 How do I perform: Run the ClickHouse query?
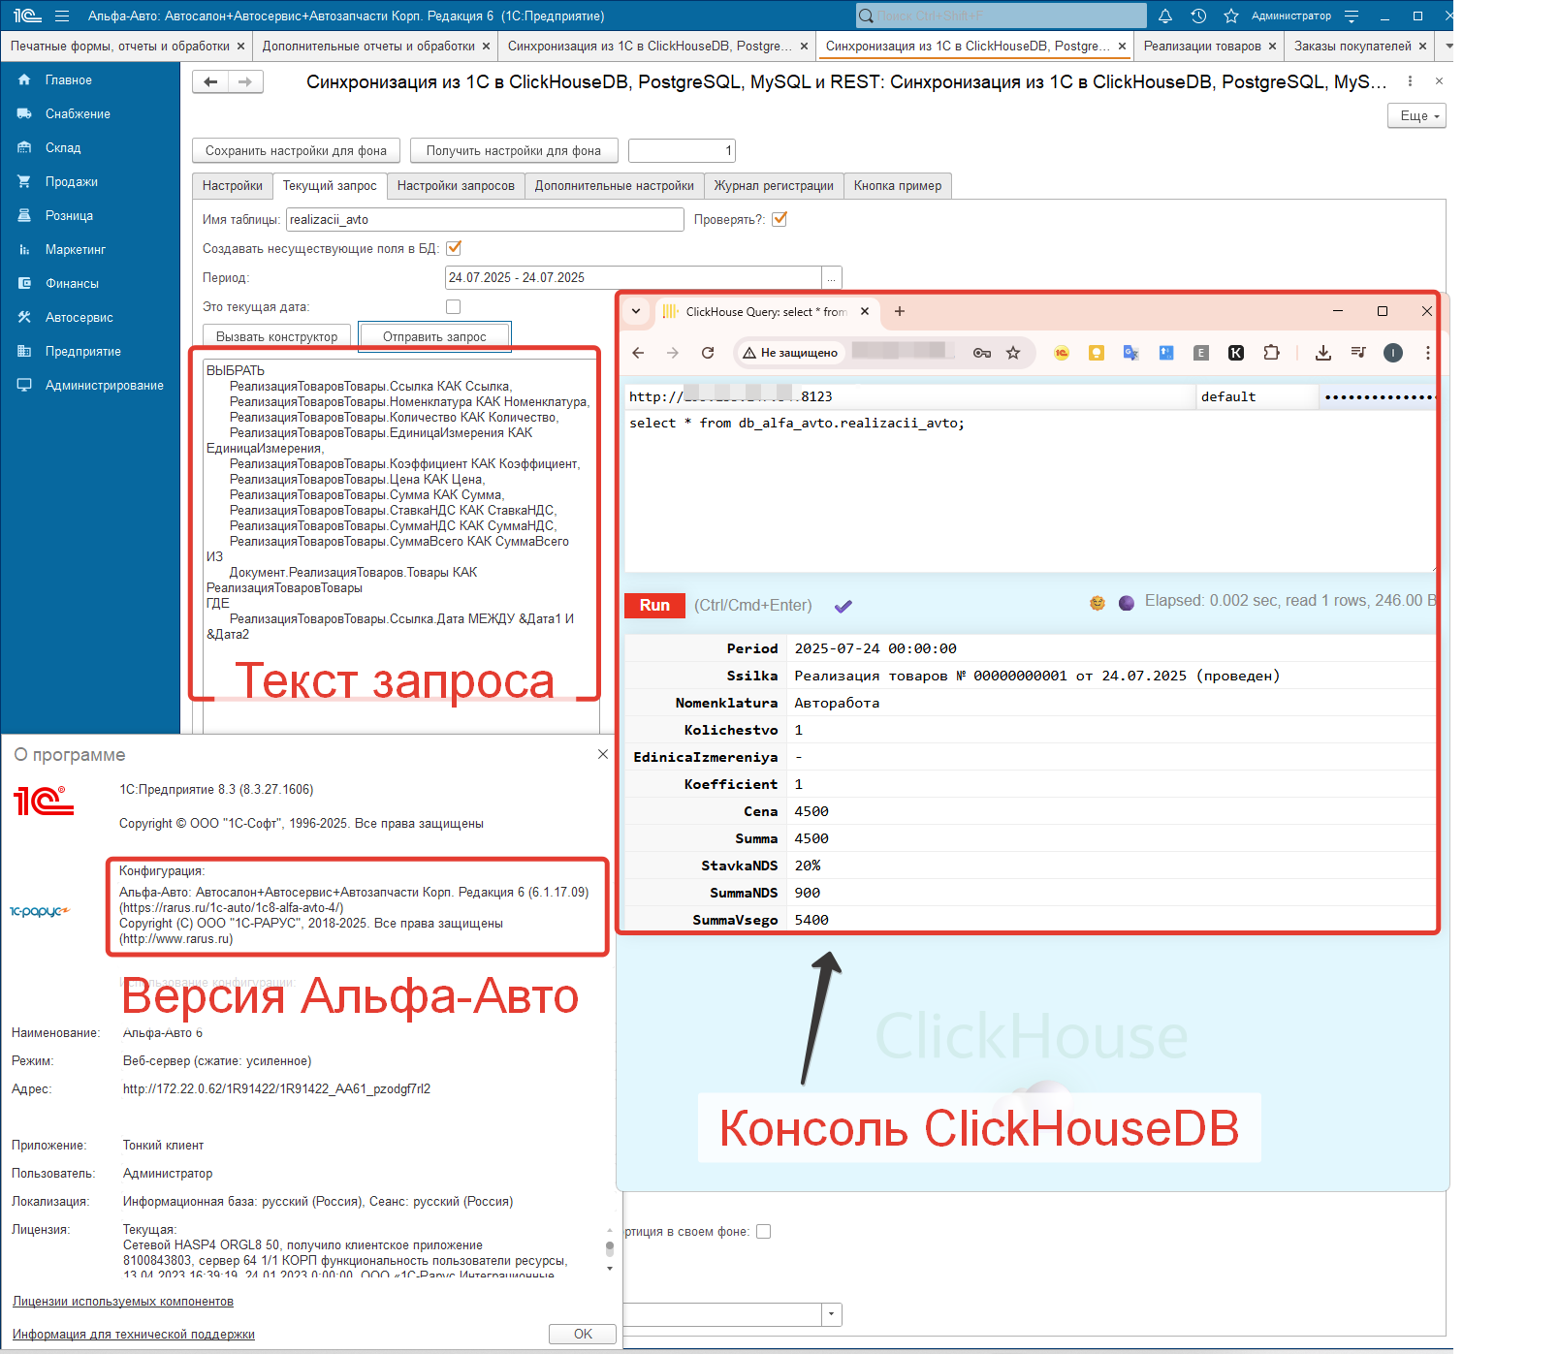pyautogui.click(x=654, y=605)
